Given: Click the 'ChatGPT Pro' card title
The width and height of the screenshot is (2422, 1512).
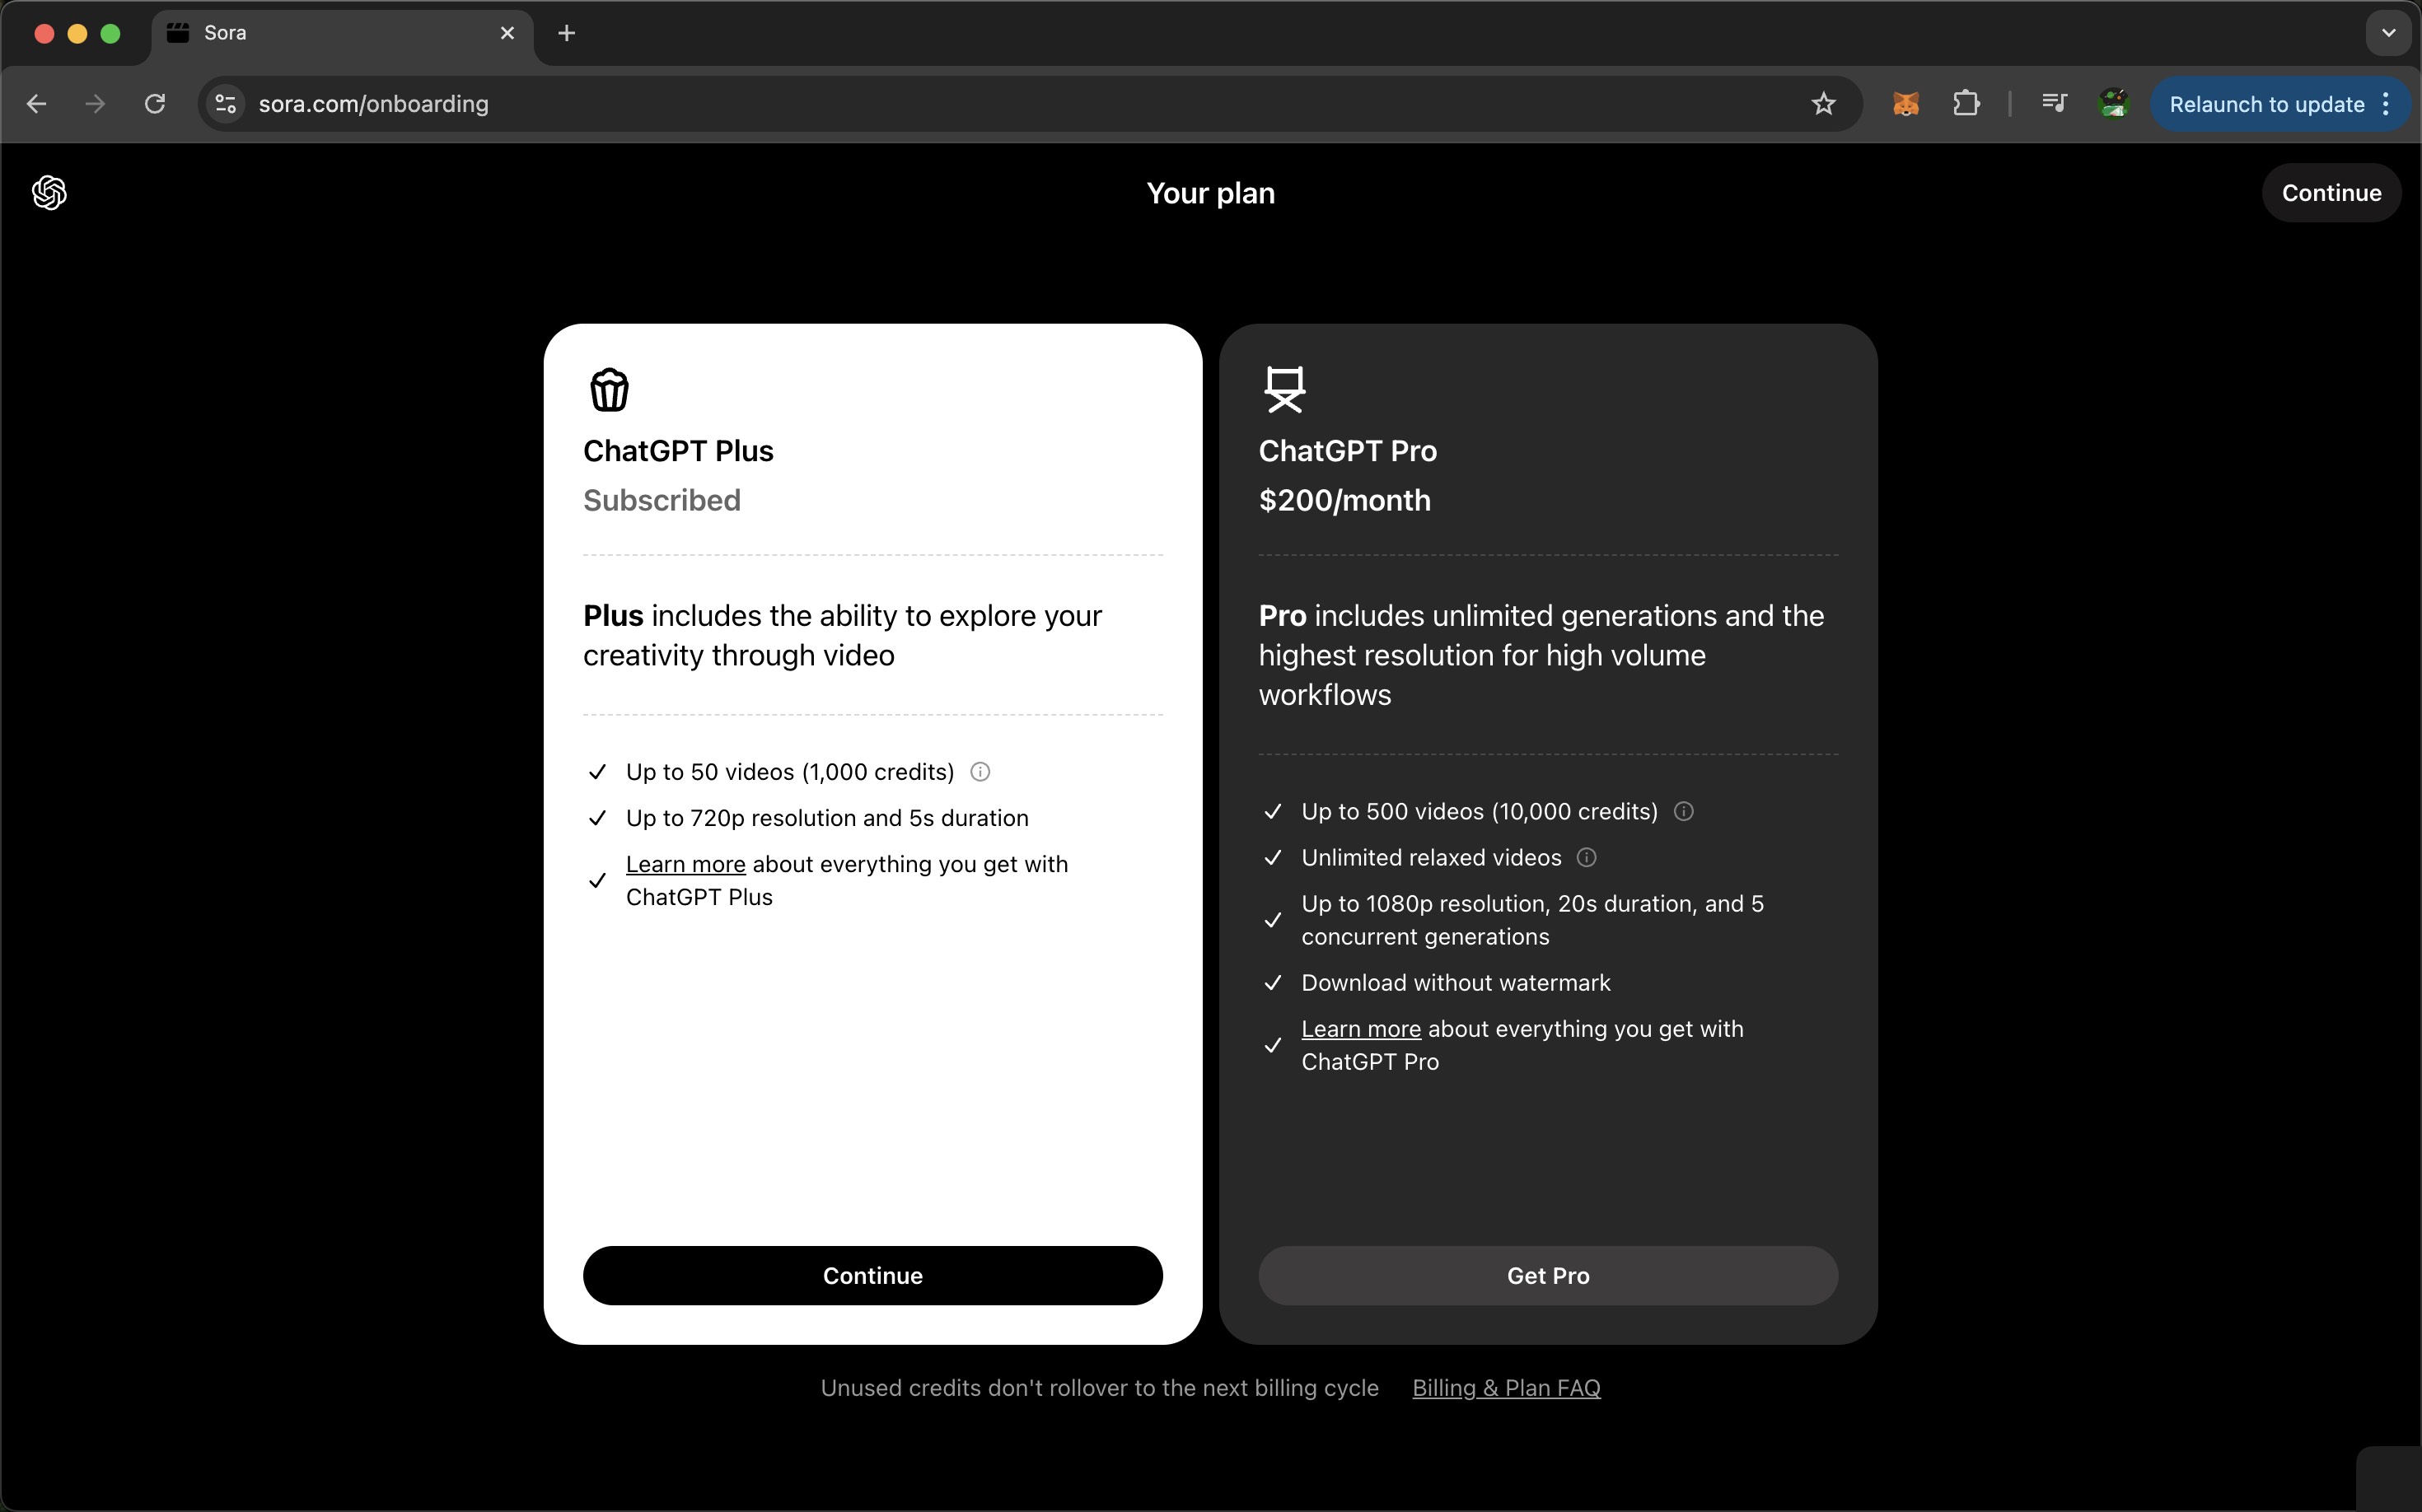Looking at the screenshot, I should pyautogui.click(x=1348, y=451).
